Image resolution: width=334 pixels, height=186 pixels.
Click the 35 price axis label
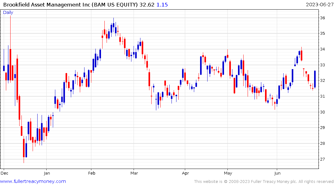(x=323, y=33)
